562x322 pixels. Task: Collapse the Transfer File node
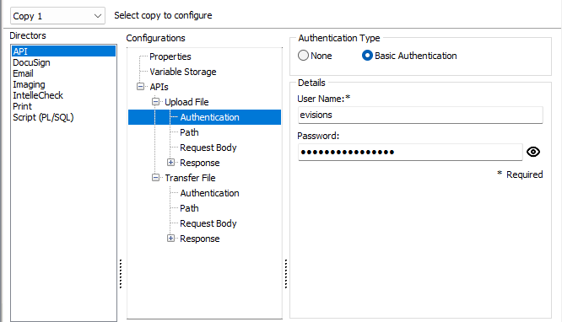click(x=155, y=178)
